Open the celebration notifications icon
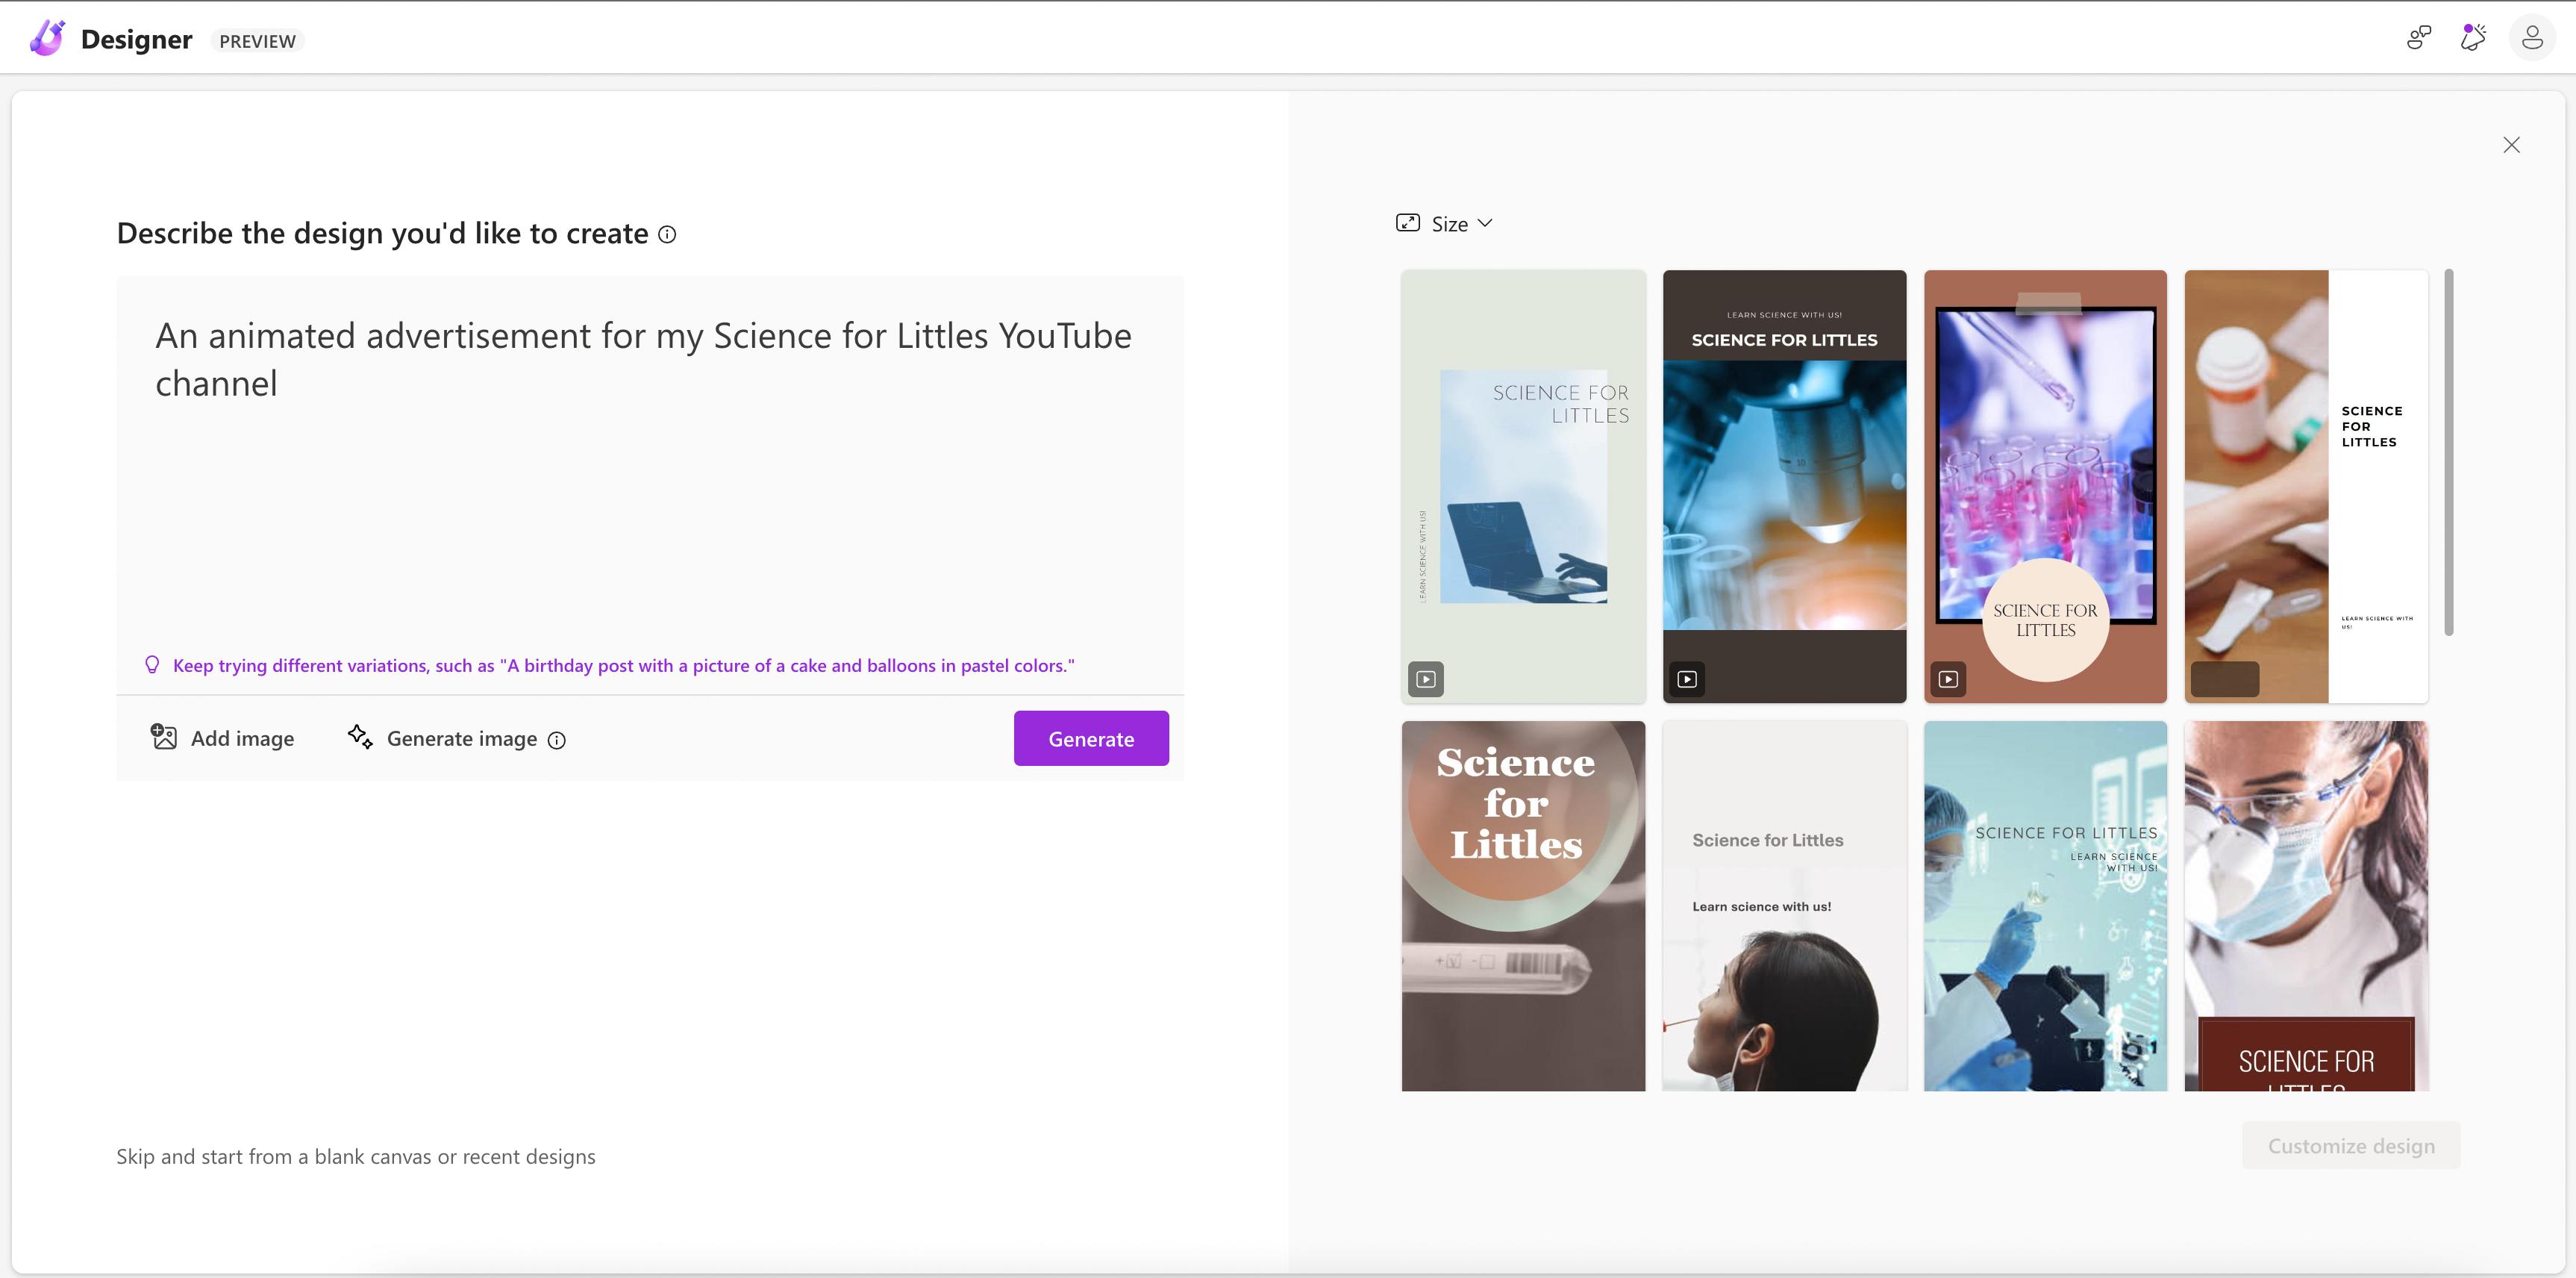The image size is (2576, 1278). click(x=2472, y=39)
